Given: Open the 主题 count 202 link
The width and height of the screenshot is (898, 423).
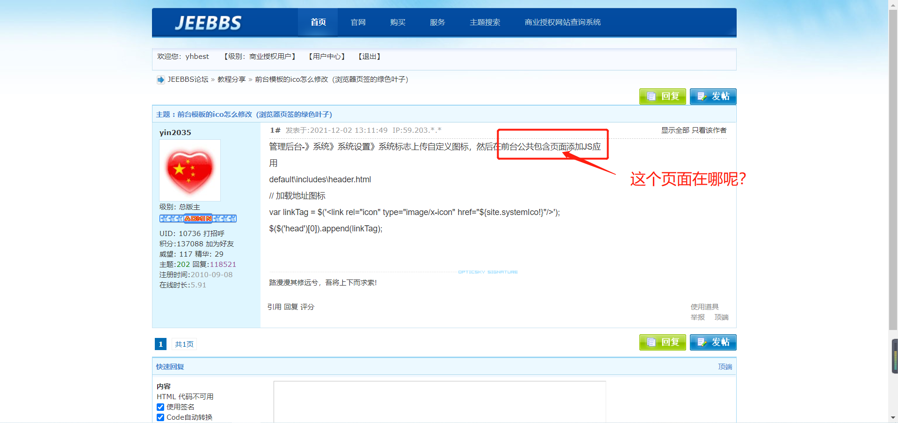Looking at the screenshot, I should click(x=183, y=265).
